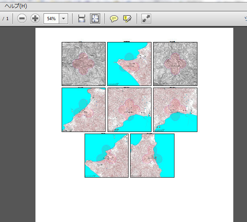Click the top-right grayscale contour map
Image resolution: width=247 pixels, height=222 pixels.
(x=175, y=64)
